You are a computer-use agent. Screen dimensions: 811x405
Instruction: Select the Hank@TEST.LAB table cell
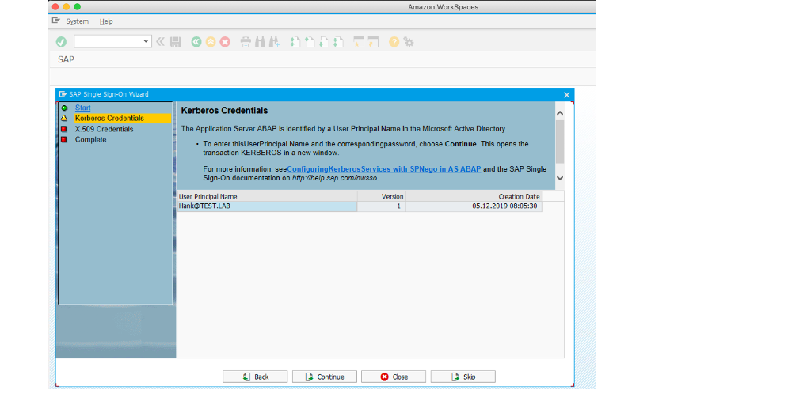pyautogui.click(x=267, y=206)
